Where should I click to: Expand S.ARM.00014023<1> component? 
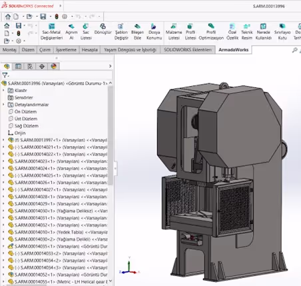[x=3, y=161]
